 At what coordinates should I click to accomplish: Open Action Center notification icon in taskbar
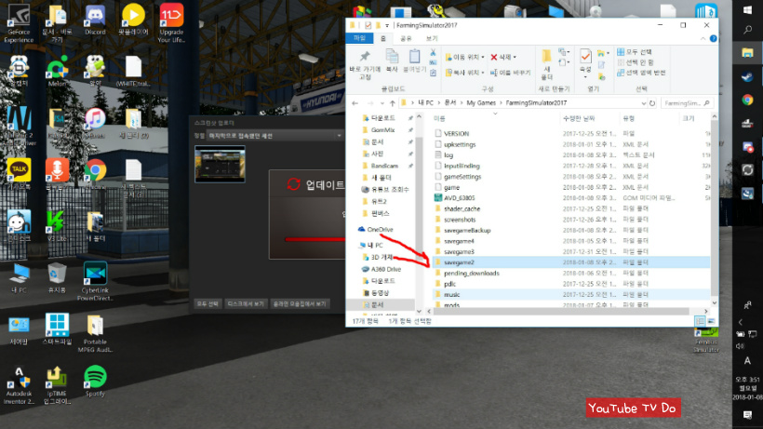(x=747, y=414)
